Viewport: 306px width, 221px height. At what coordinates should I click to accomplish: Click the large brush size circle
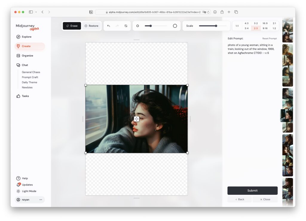click(175, 26)
